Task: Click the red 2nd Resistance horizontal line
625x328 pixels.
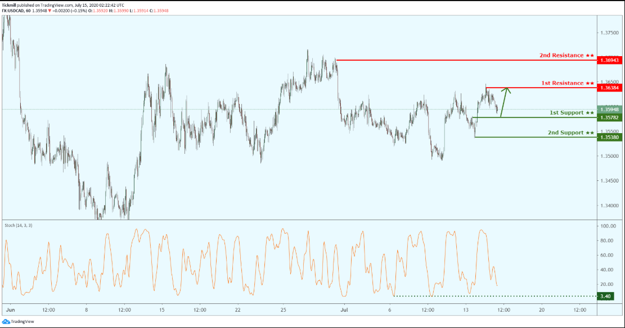Action: coord(466,60)
